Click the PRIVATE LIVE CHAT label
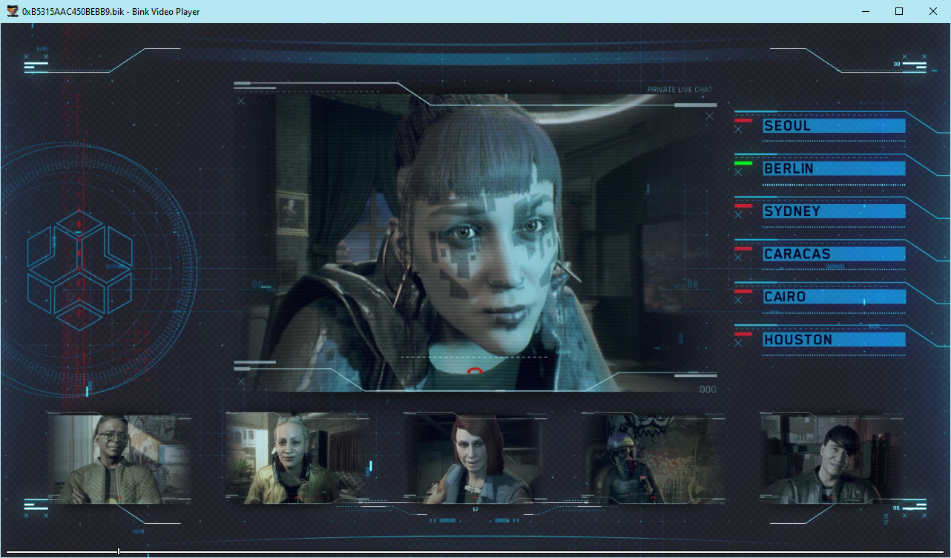This screenshot has height=558, width=951. click(x=679, y=90)
